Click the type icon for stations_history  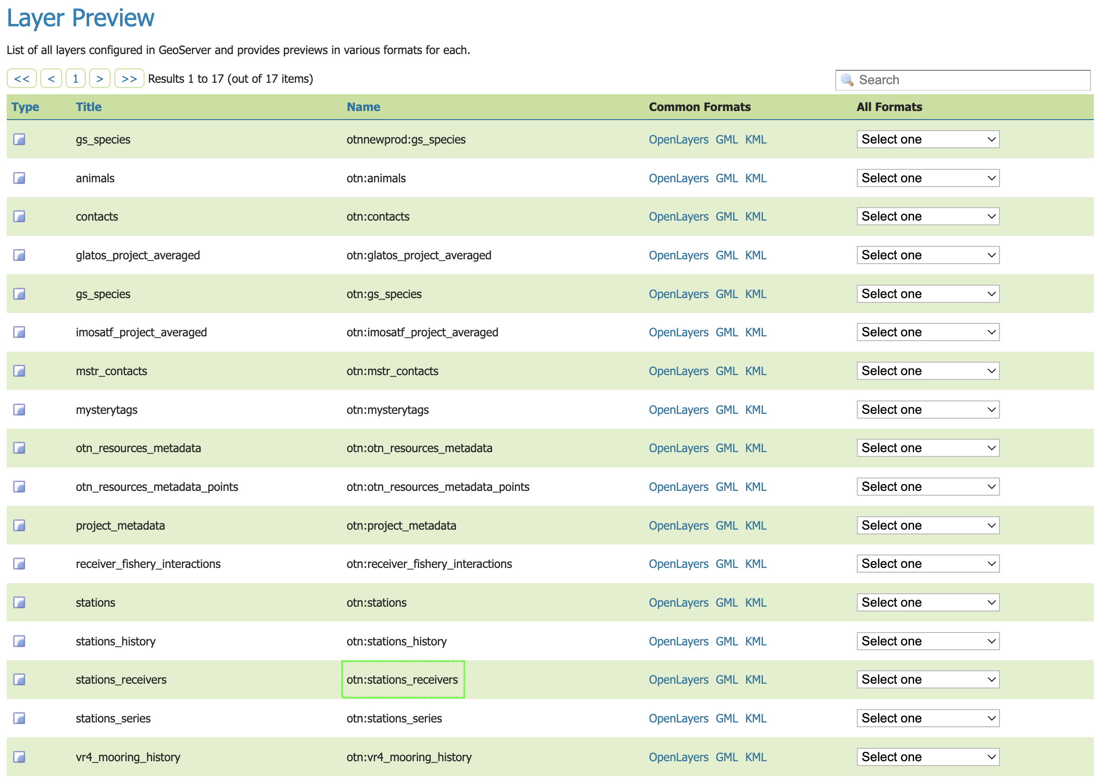(x=19, y=642)
